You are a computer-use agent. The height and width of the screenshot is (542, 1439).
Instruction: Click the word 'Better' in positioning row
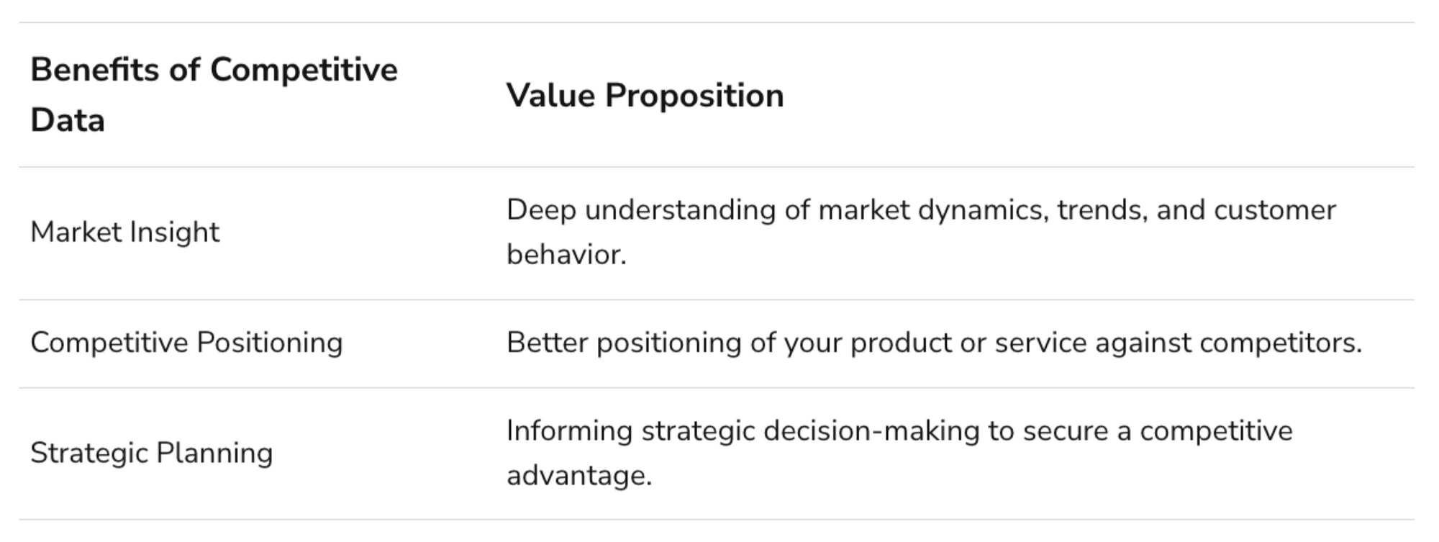547,343
